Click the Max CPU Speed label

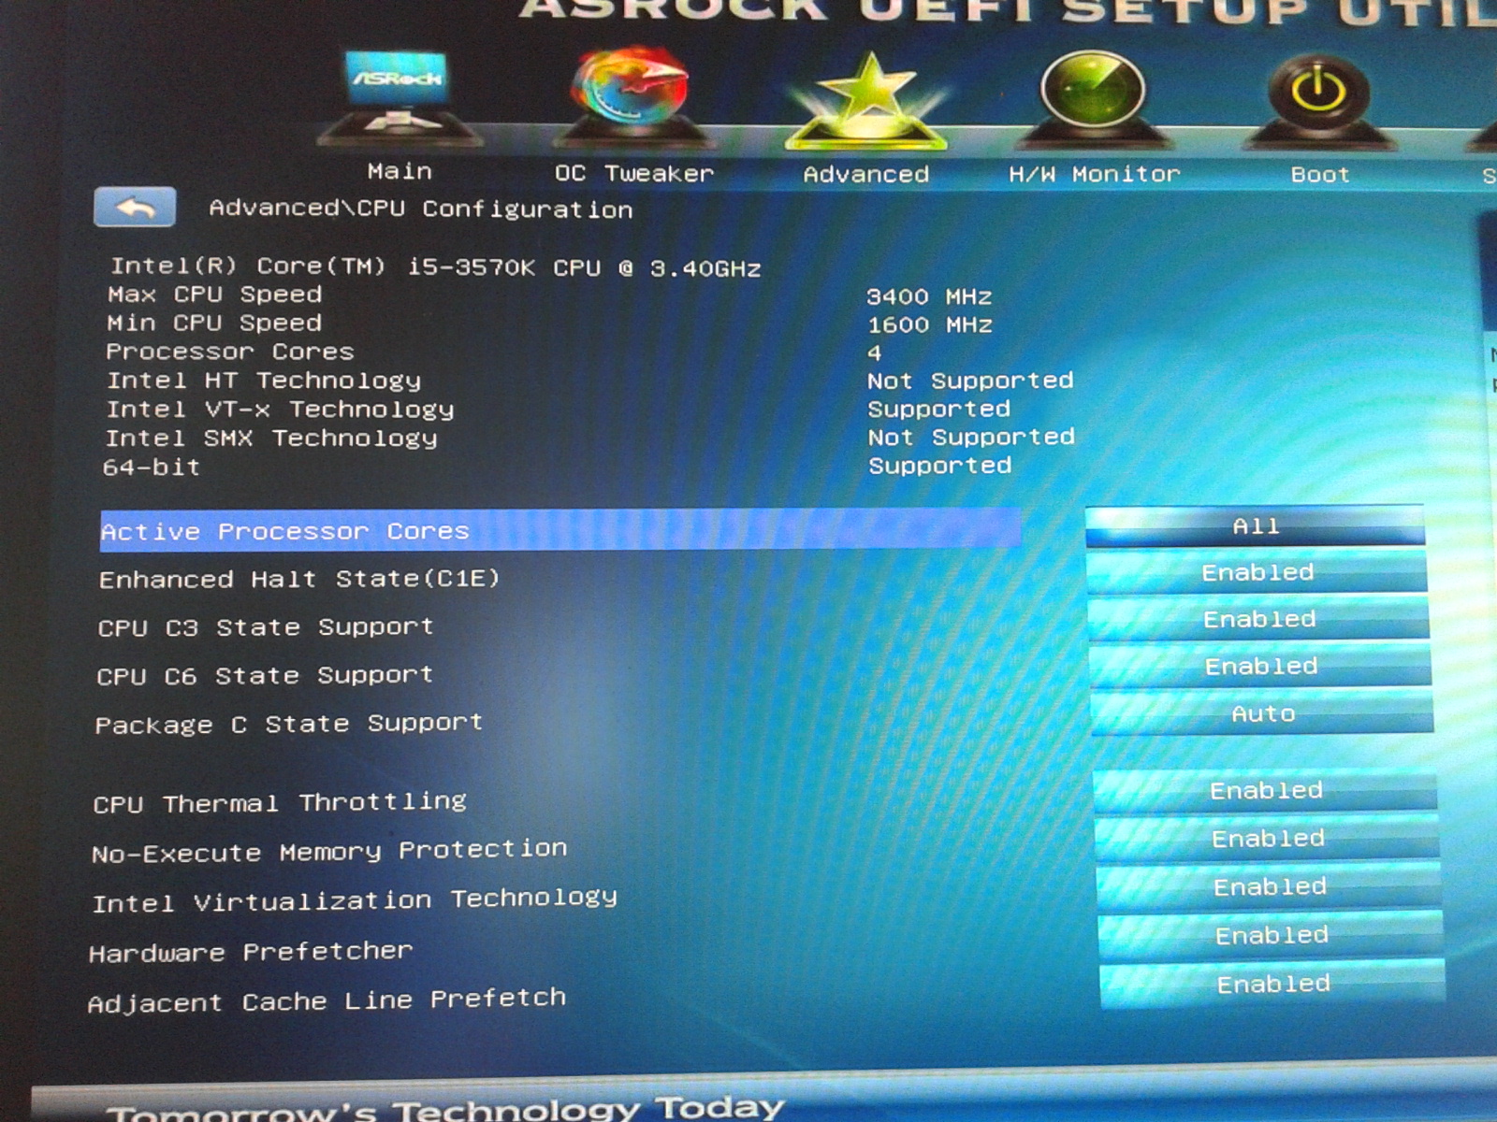pyautogui.click(x=215, y=295)
